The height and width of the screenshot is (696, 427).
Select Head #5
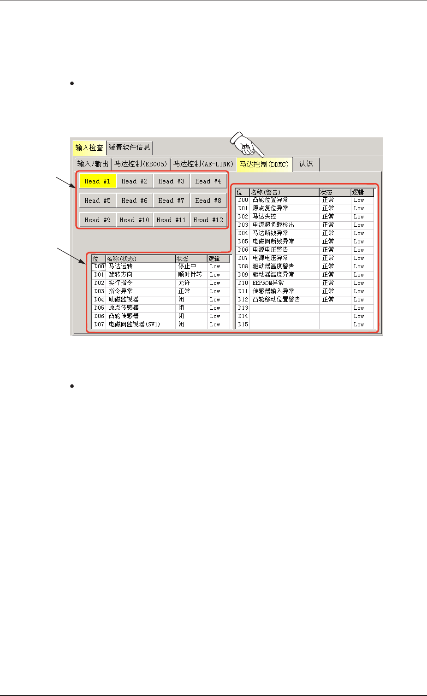pyautogui.click(x=98, y=201)
